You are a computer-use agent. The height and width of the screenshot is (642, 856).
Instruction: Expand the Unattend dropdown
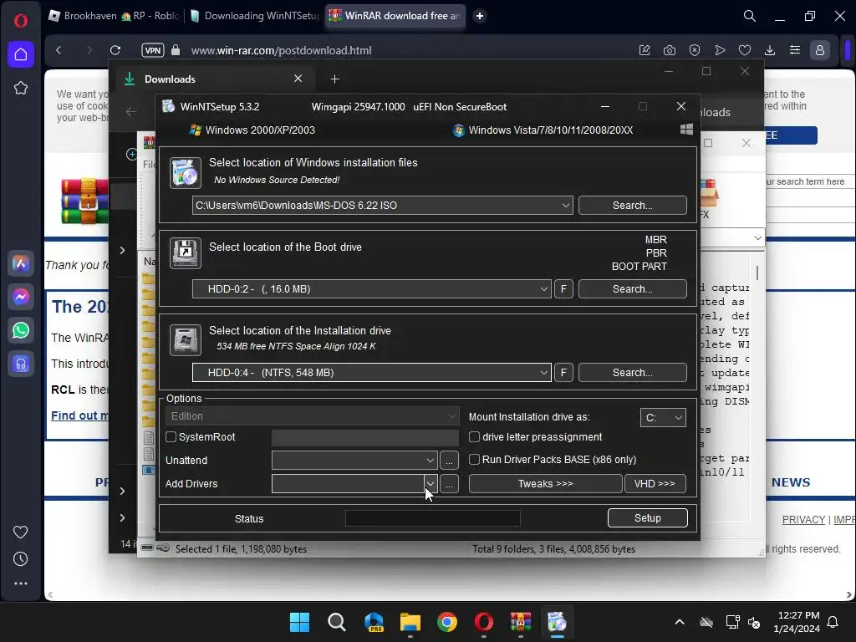click(431, 461)
